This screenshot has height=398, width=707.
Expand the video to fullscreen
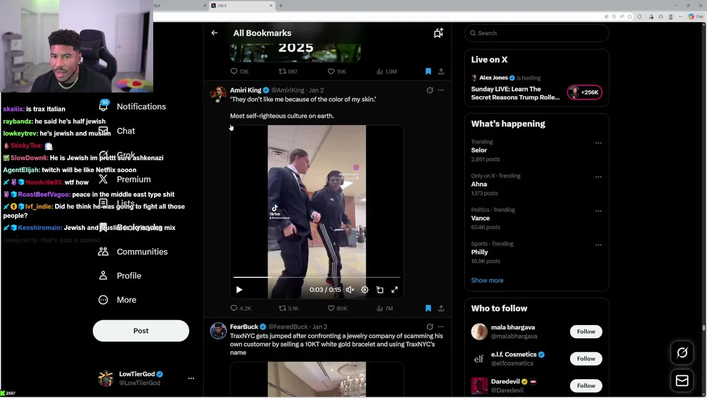pyautogui.click(x=394, y=290)
